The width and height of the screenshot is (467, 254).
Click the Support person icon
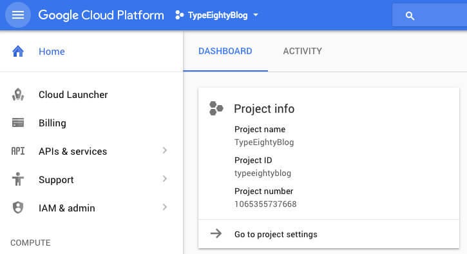[x=18, y=179]
